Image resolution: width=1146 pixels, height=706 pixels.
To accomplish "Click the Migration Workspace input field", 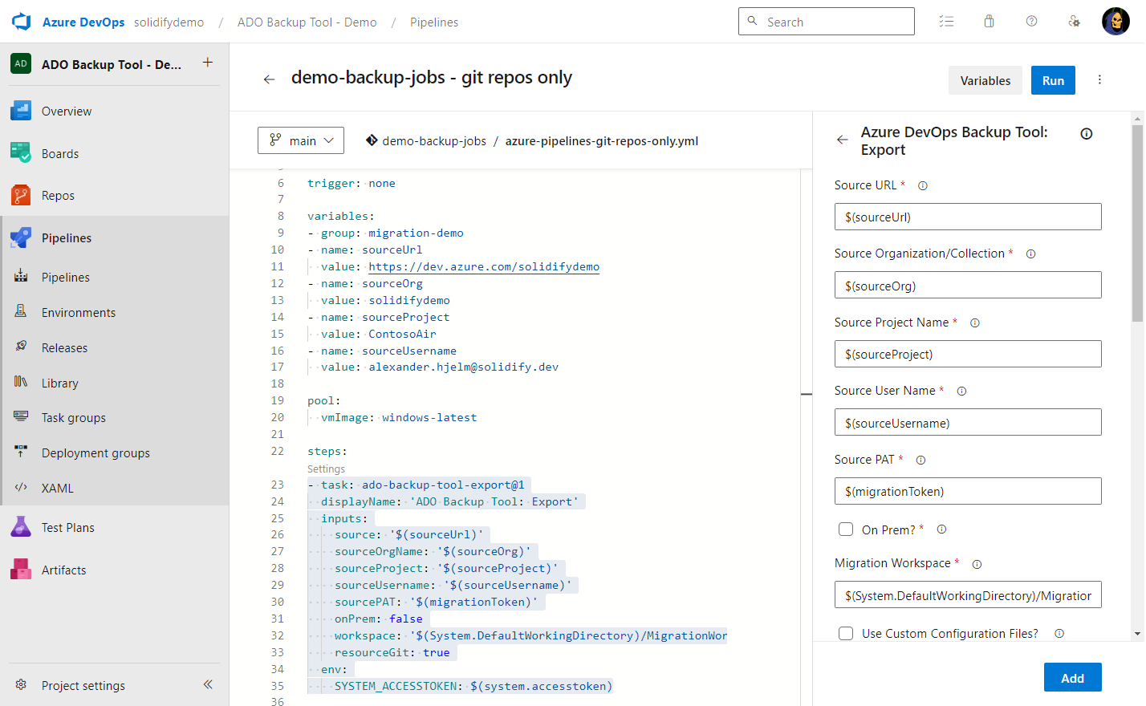I will point(968,594).
